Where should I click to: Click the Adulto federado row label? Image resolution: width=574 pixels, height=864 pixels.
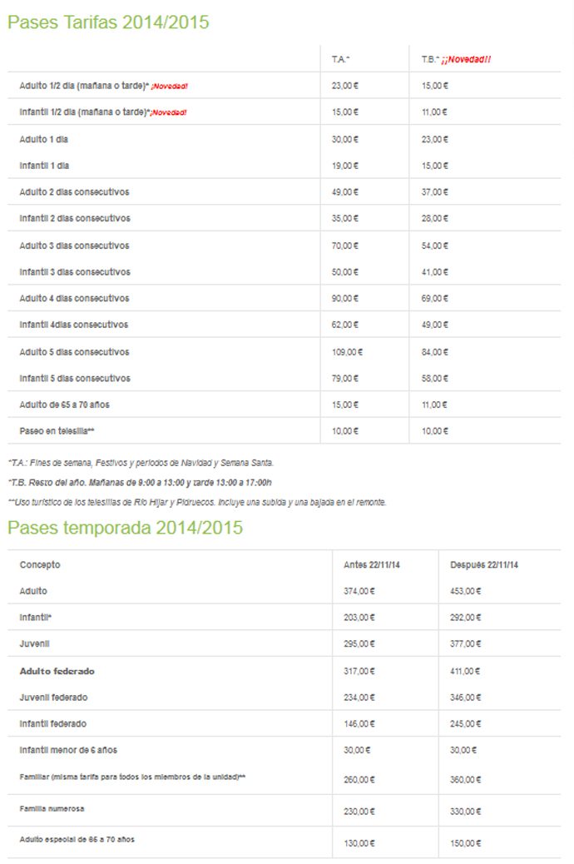tap(57, 670)
